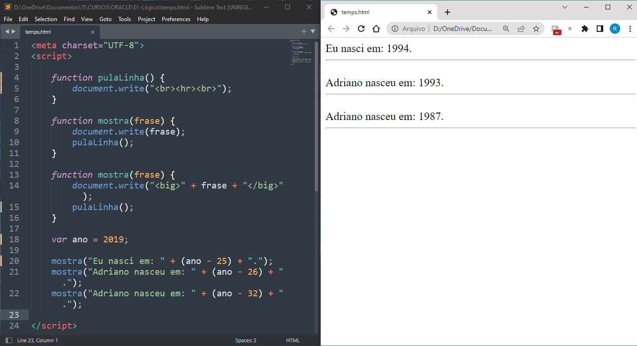Image resolution: width=637 pixels, height=346 pixels.
Task: Click the 'var ano = 2019;' code line
Action: (x=90, y=239)
